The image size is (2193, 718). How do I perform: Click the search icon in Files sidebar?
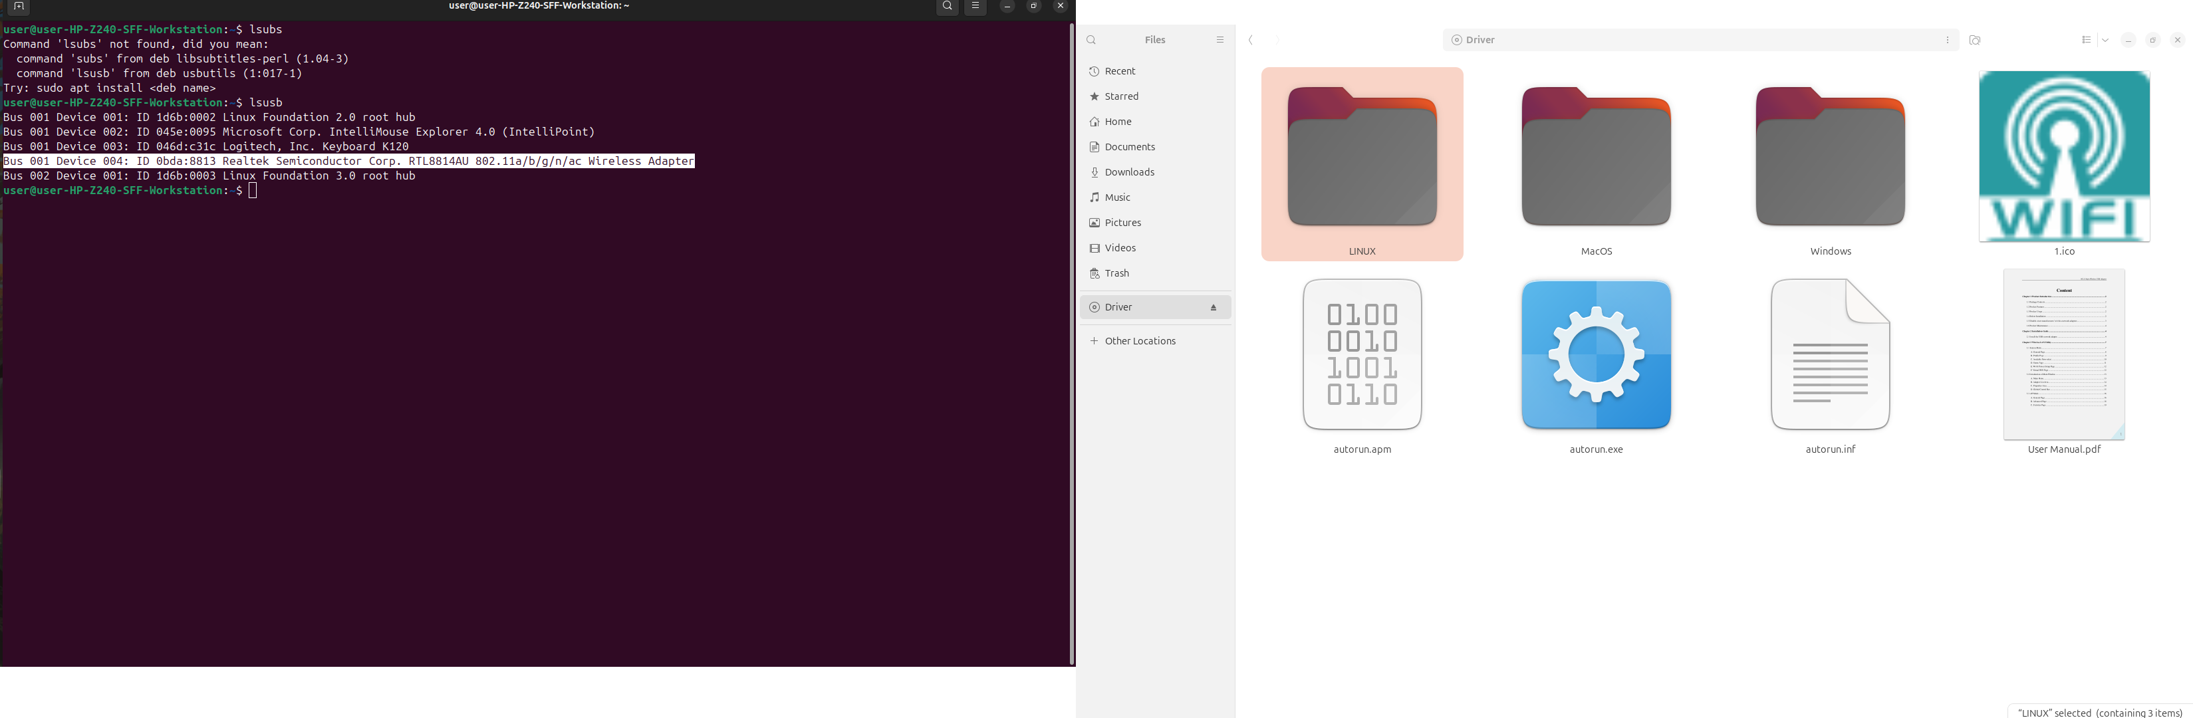(1091, 40)
